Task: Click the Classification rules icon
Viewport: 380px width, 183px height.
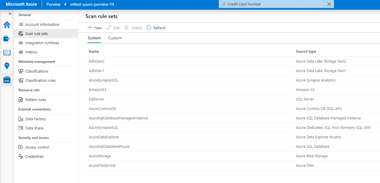Action: tap(21, 80)
